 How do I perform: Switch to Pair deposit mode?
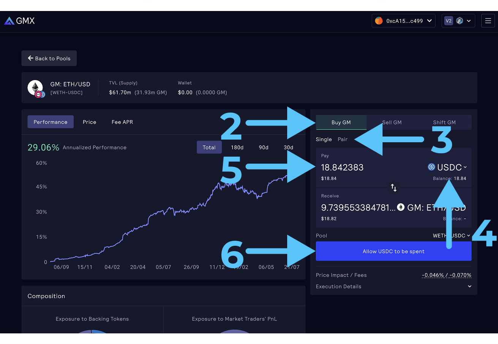(x=343, y=139)
